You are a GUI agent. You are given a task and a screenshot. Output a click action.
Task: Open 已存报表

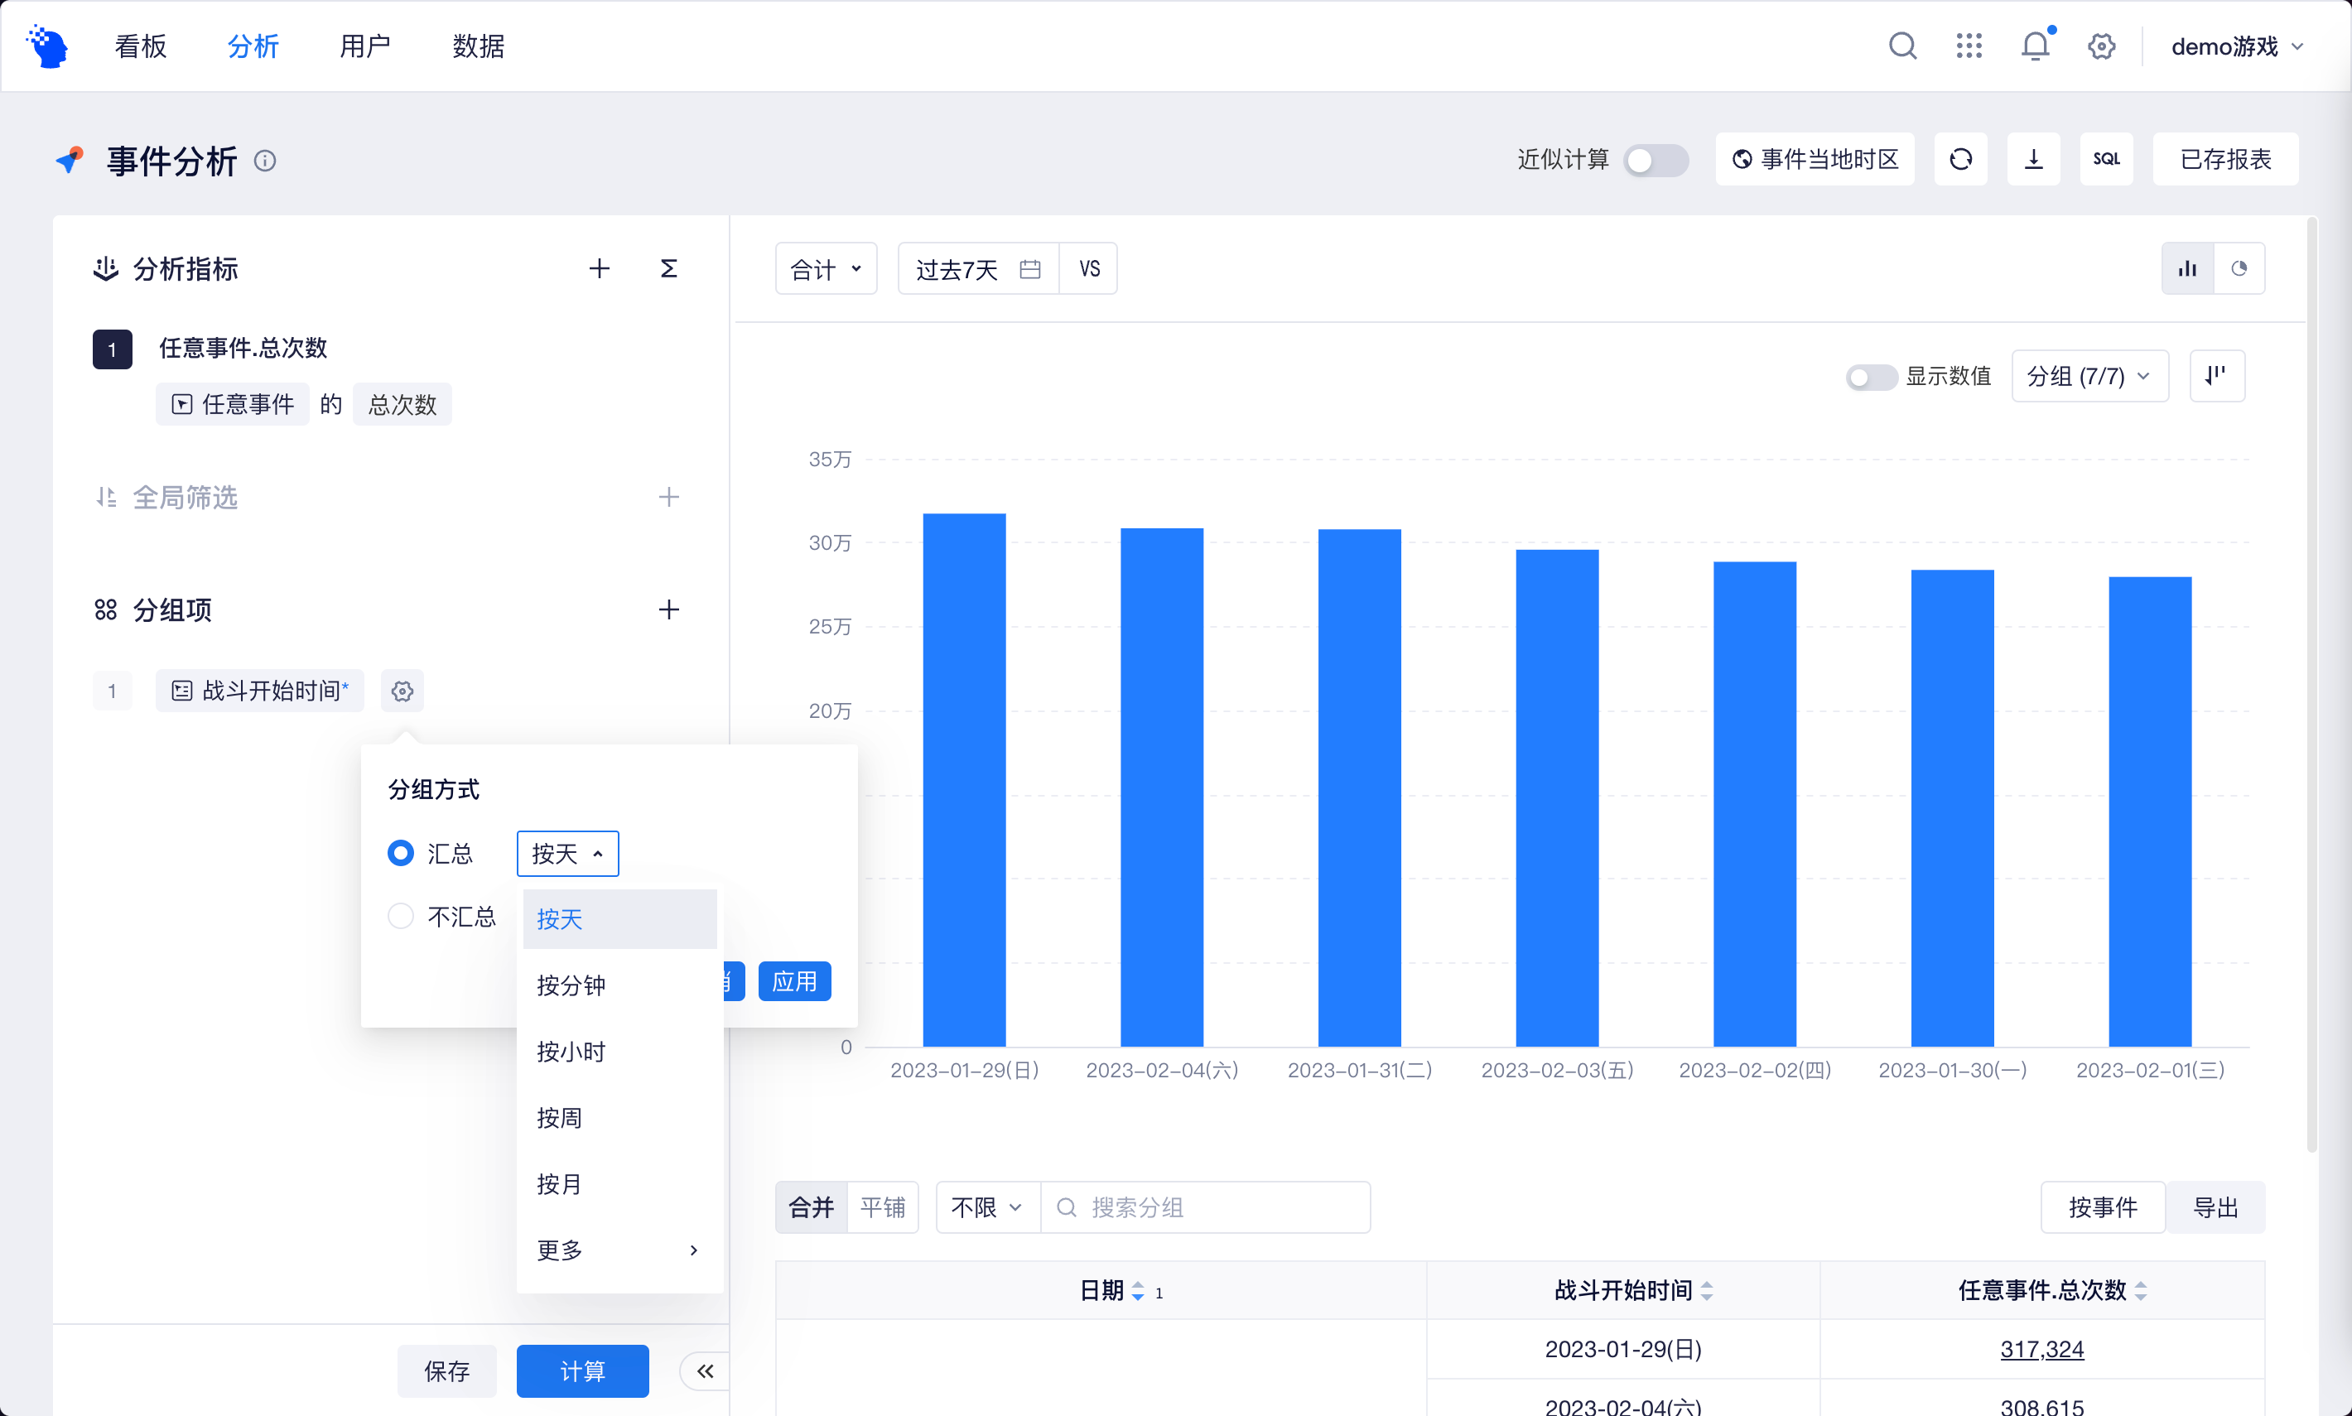tap(2225, 159)
